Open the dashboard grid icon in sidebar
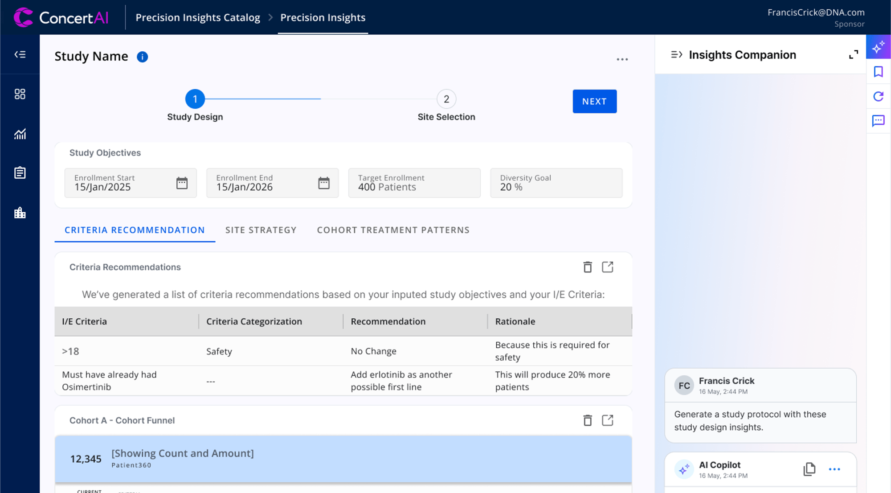Viewport: 891px width, 493px height. pyautogui.click(x=20, y=94)
